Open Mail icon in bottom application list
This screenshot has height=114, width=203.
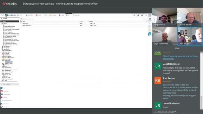pos(2,88)
